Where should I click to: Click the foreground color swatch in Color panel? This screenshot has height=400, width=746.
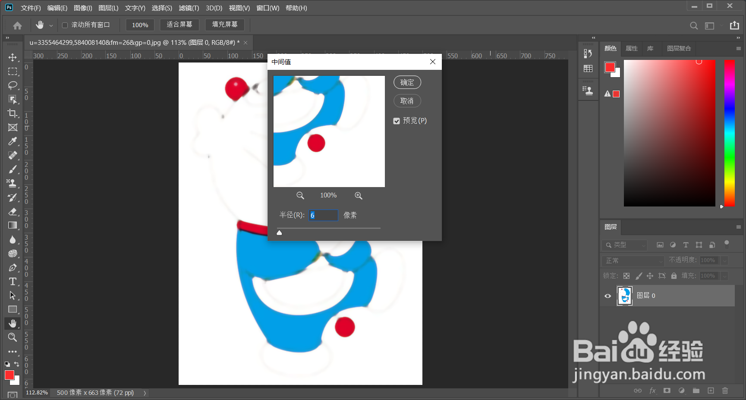(x=610, y=67)
